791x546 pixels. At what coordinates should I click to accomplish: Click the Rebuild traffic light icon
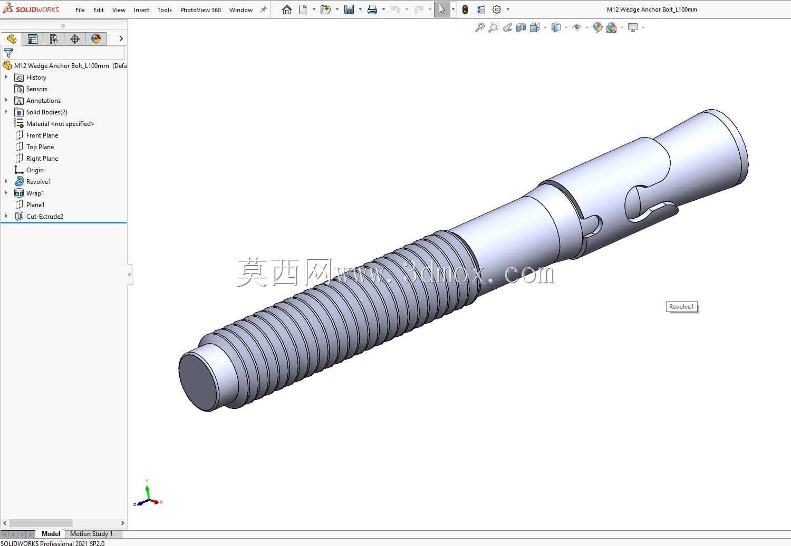(465, 9)
